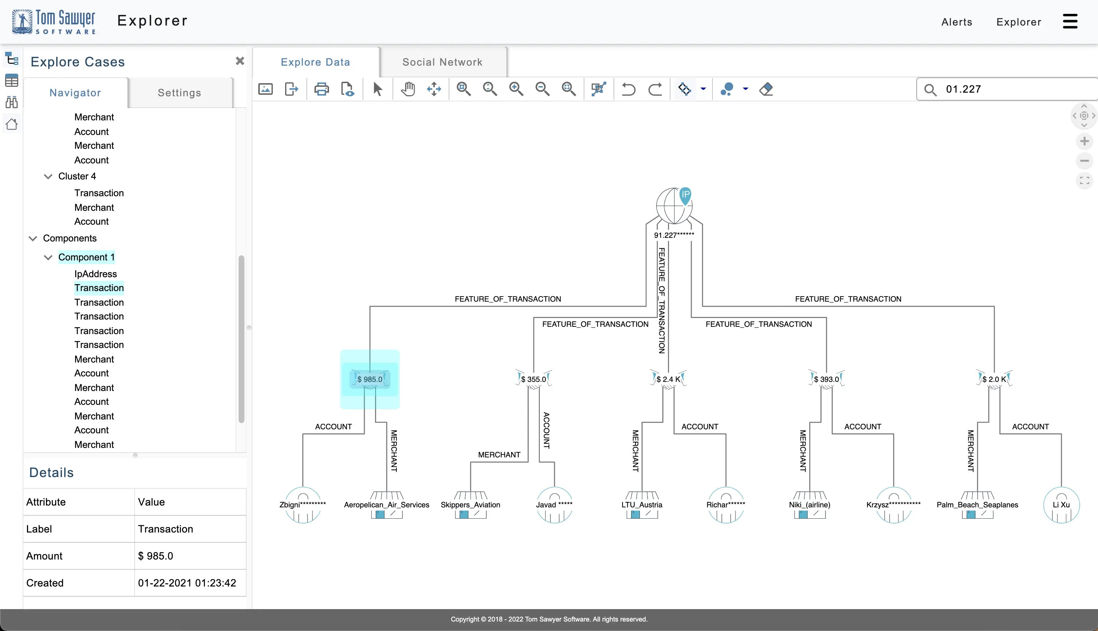Click the zoom in magnifier icon
Image resolution: width=1098 pixels, height=631 pixels.
click(x=517, y=89)
